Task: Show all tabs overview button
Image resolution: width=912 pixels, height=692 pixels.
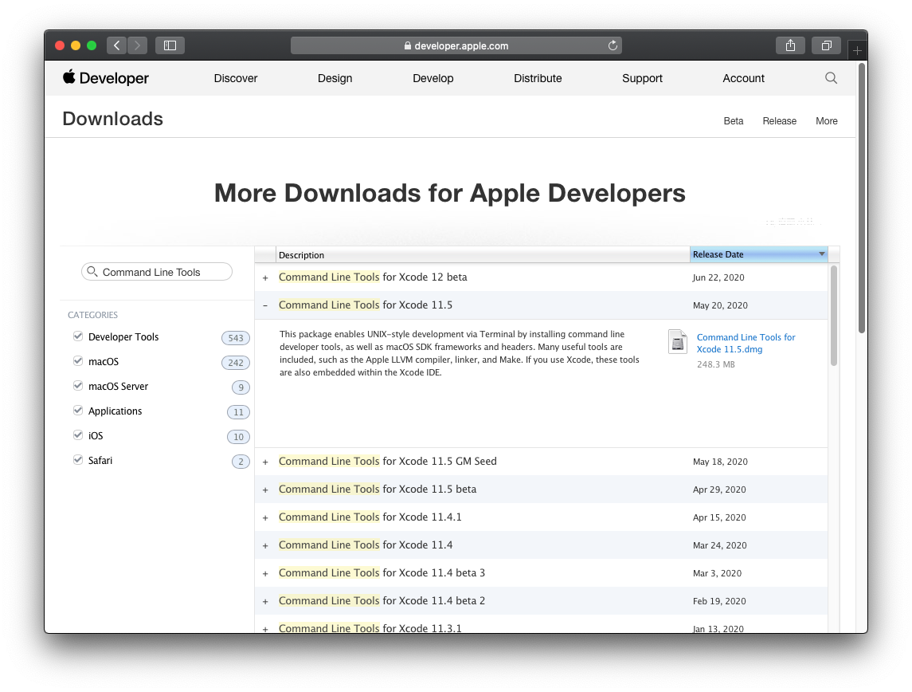Action: 827,45
